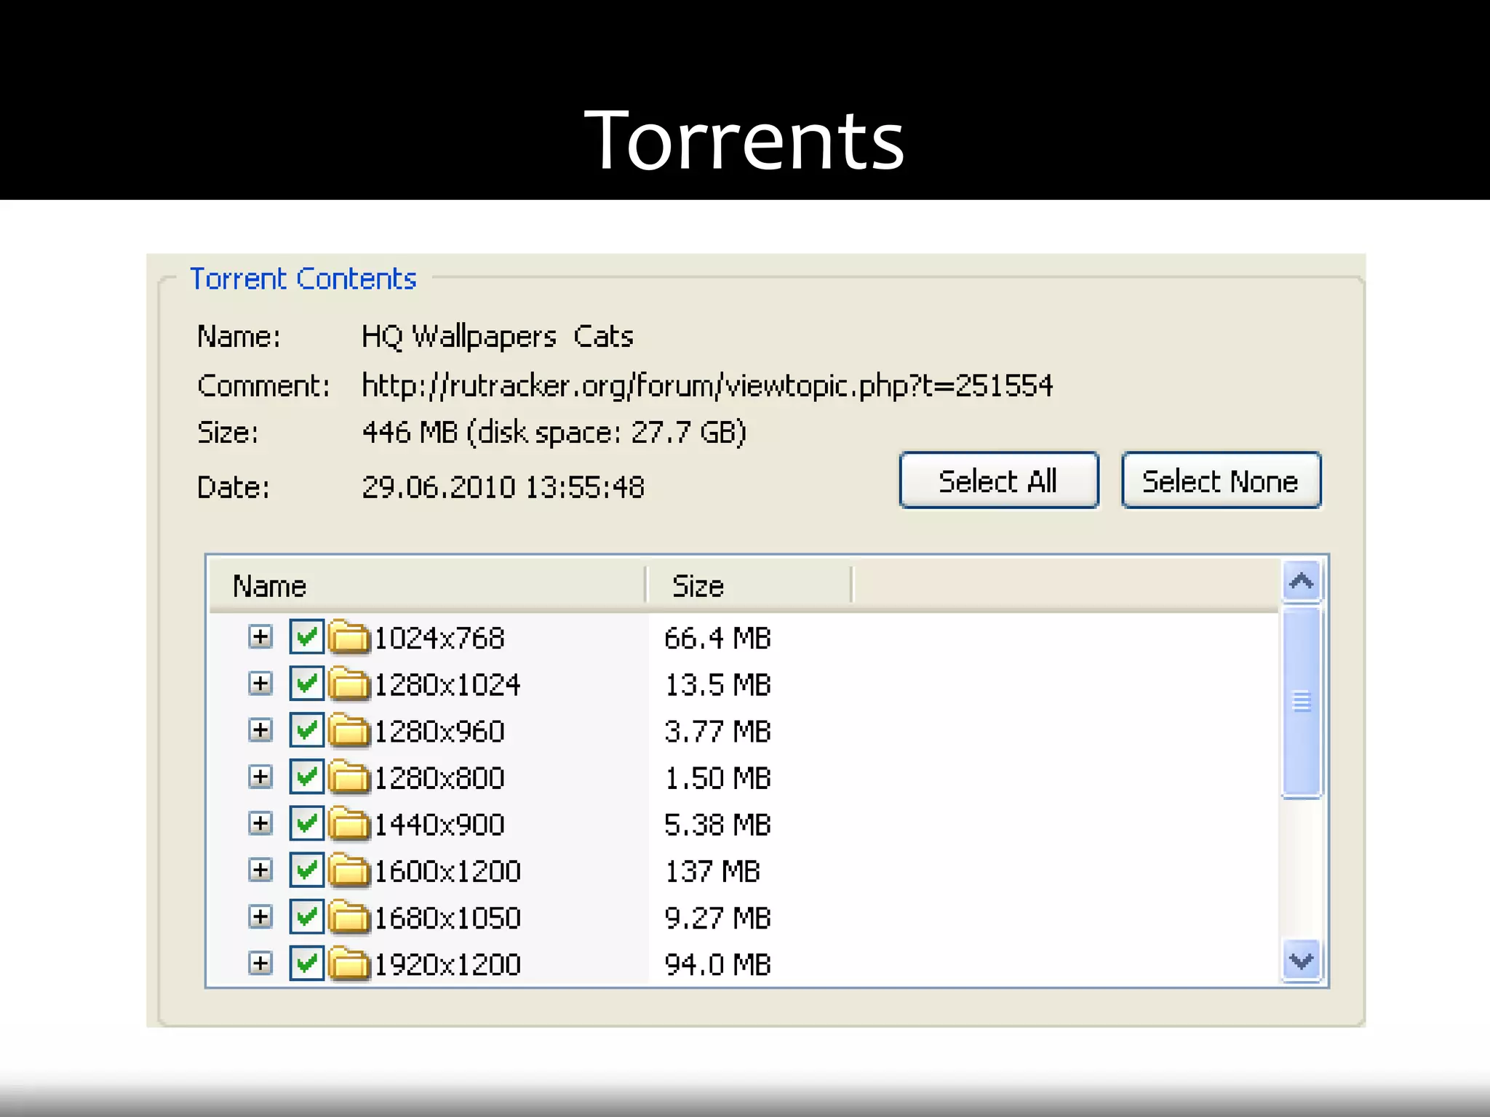The height and width of the screenshot is (1117, 1490).
Task: Uncheck the 1600x1200 folder checkbox
Action: point(306,870)
